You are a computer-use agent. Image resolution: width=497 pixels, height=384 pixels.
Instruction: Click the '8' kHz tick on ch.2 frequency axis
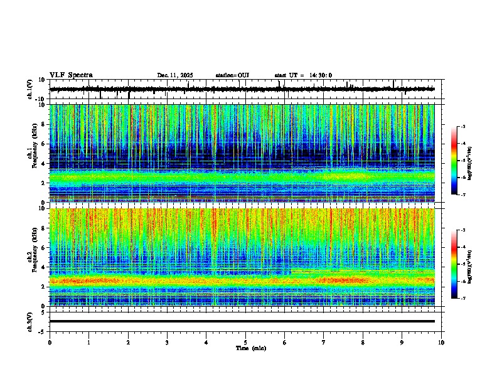43,228
